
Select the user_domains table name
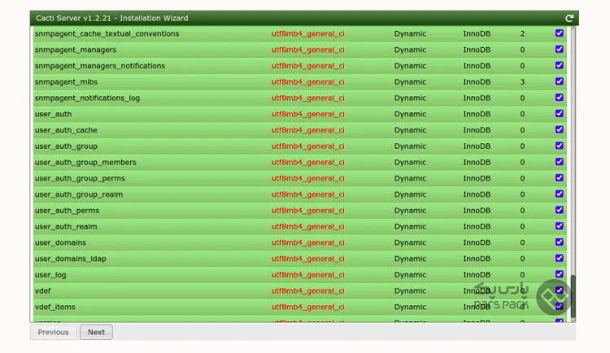pyautogui.click(x=60, y=243)
